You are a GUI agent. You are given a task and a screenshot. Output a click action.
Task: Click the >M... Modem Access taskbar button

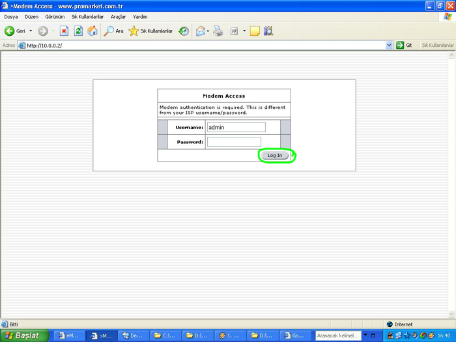(x=102, y=335)
